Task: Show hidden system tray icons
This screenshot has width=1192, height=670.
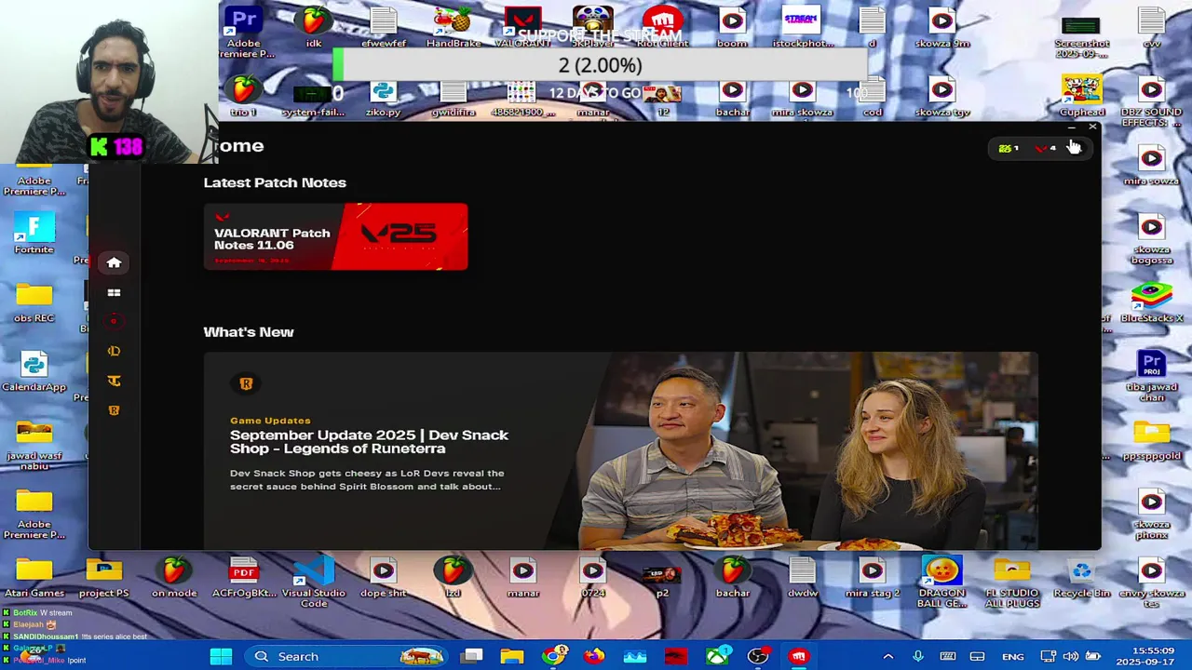Action: pos(887,657)
